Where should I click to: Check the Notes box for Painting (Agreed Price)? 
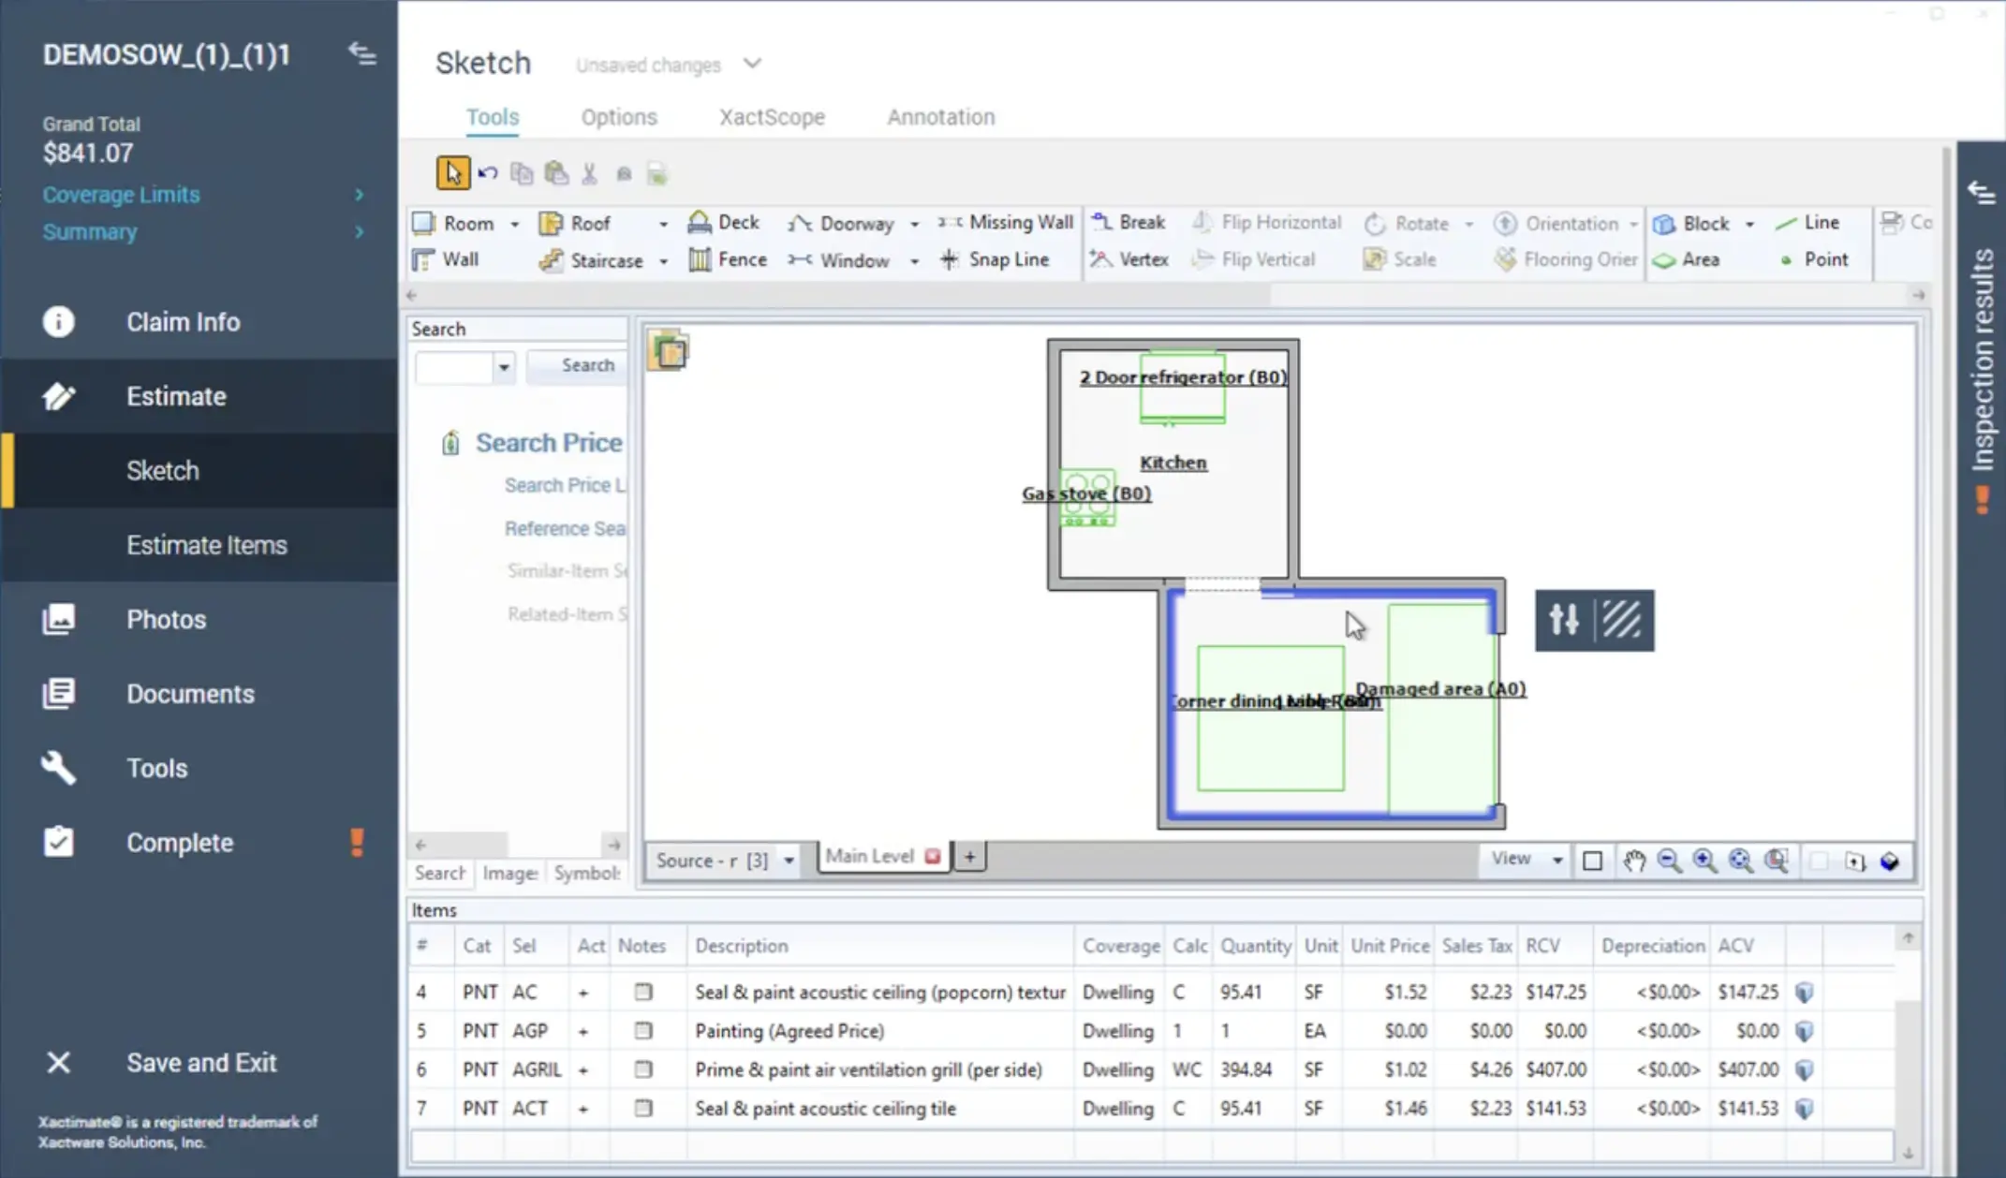tap(642, 1030)
